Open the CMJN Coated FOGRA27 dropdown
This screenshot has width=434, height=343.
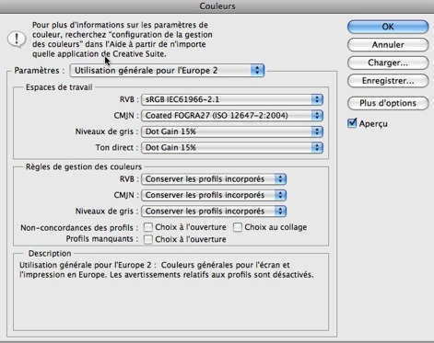(232, 116)
